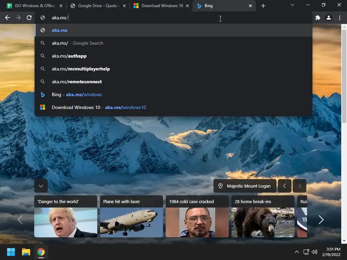Close the ISO Windows & Office tab
347x260 pixels.
(x=61, y=6)
